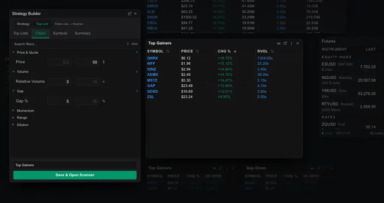Select YMUSD in the Futures panel
Image resolution: width=384 pixels, height=203 pixels.
point(329,91)
